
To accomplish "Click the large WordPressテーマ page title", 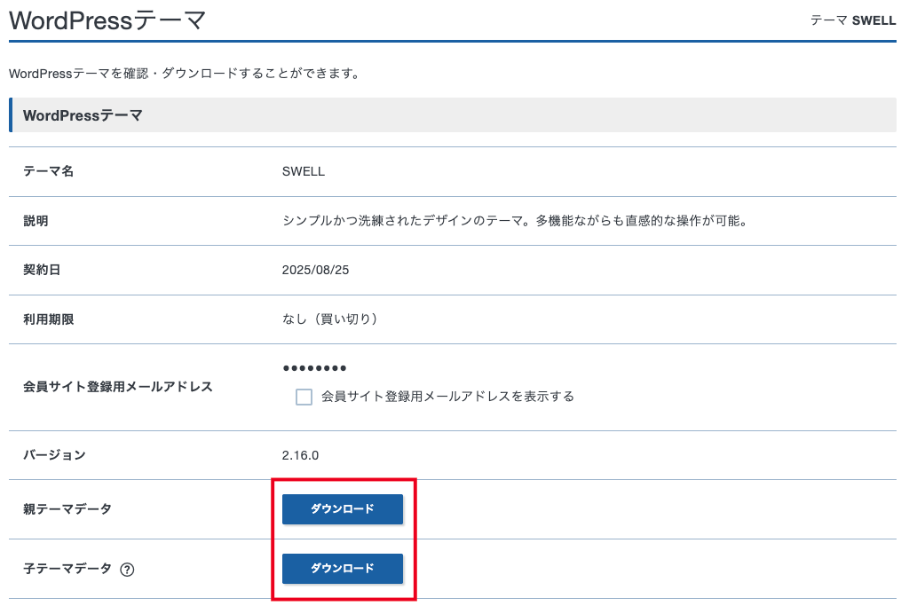I will pyautogui.click(x=107, y=20).
